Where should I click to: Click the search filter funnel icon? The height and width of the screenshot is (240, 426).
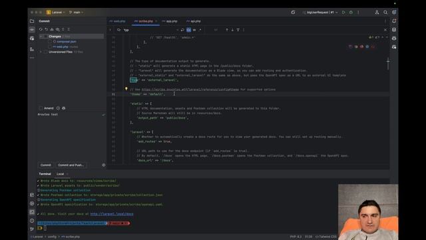[238, 30]
